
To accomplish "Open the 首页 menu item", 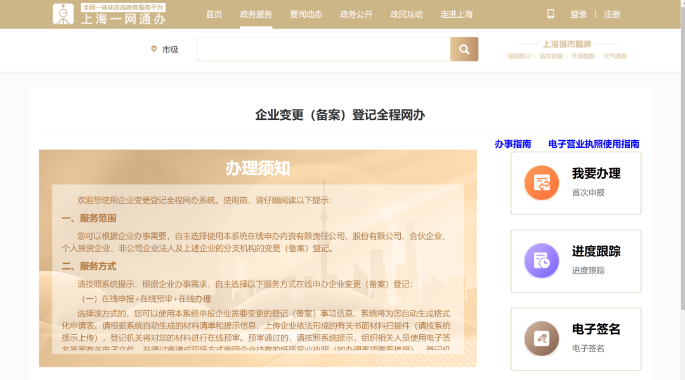I will pyautogui.click(x=214, y=14).
